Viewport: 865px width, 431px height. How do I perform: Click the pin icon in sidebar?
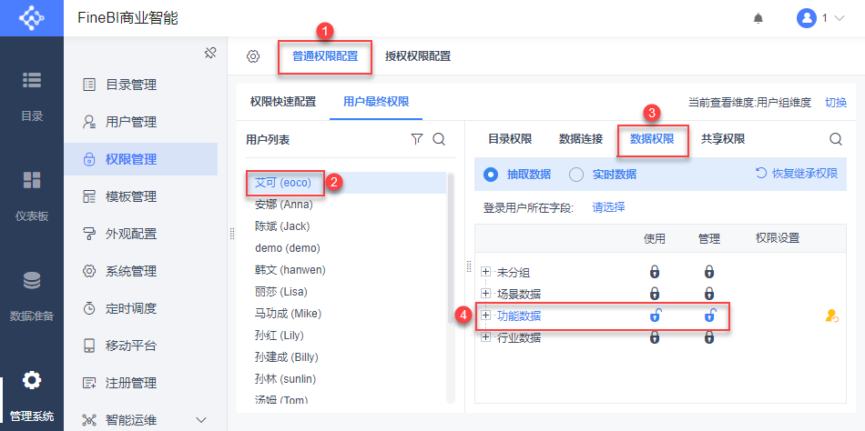tap(209, 53)
